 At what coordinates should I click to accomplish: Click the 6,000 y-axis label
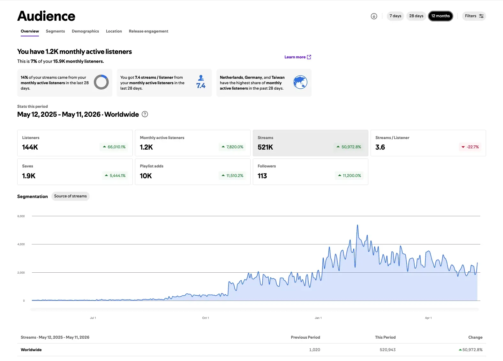[x=21, y=216]
